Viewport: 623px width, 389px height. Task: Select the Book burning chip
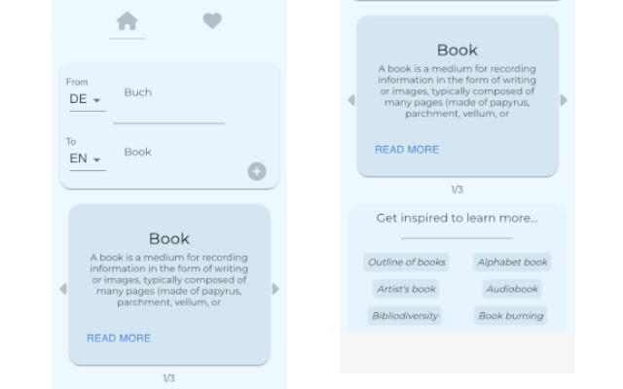click(512, 316)
